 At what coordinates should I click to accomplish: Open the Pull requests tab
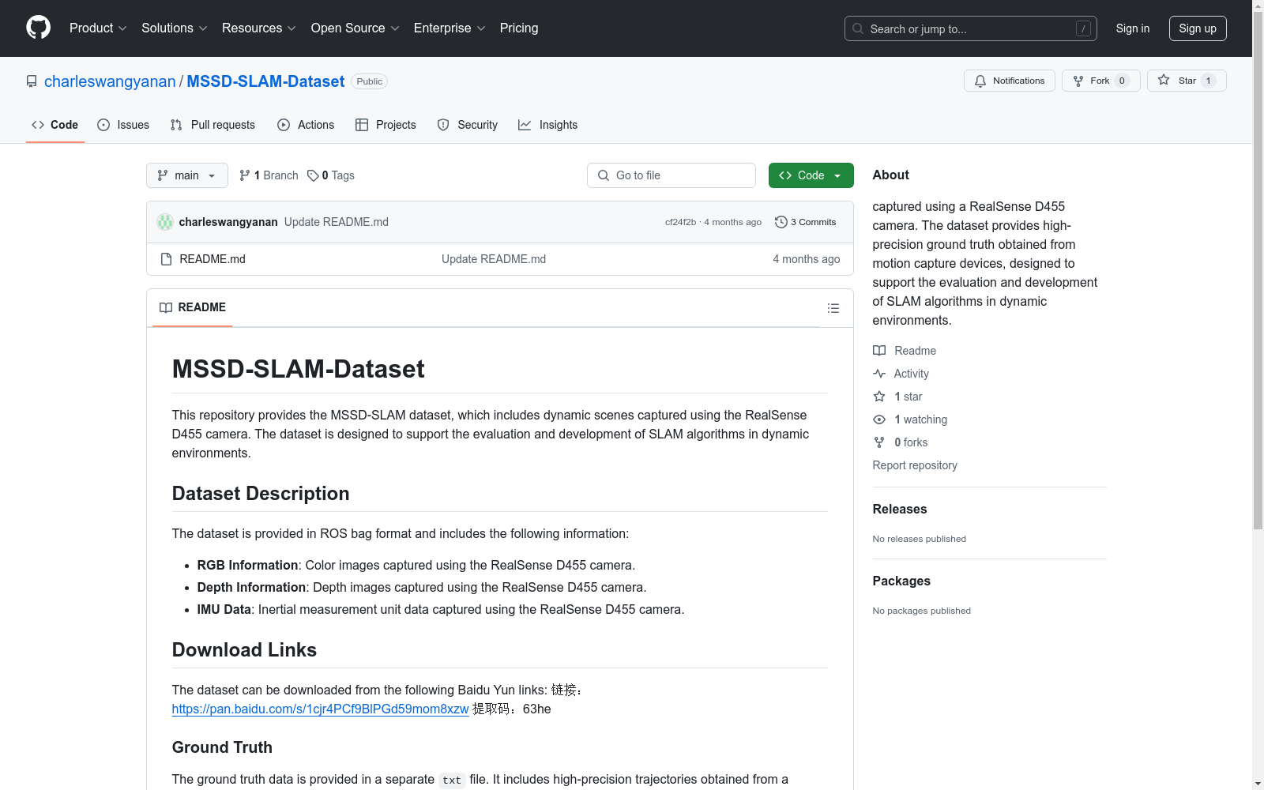click(213, 125)
